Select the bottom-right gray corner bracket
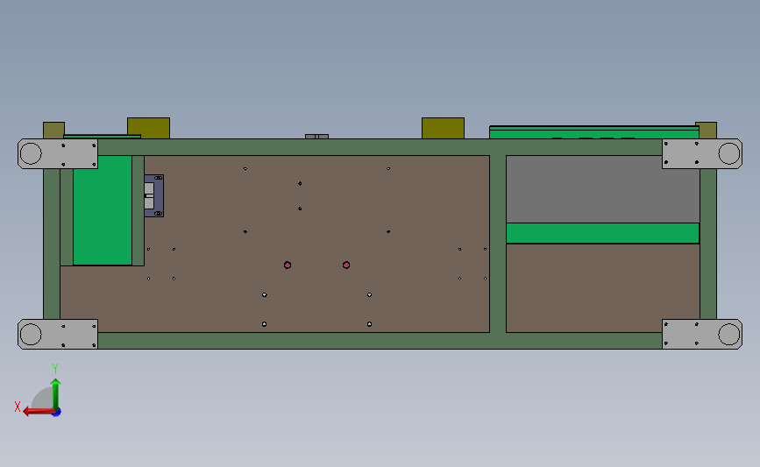This screenshot has width=760, height=467. [x=702, y=334]
